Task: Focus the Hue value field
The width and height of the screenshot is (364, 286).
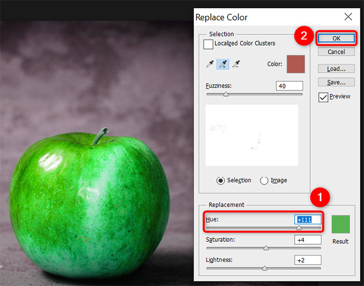Action: pos(308,220)
